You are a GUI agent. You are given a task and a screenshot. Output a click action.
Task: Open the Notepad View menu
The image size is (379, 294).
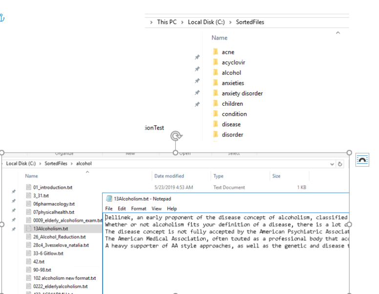(157, 208)
